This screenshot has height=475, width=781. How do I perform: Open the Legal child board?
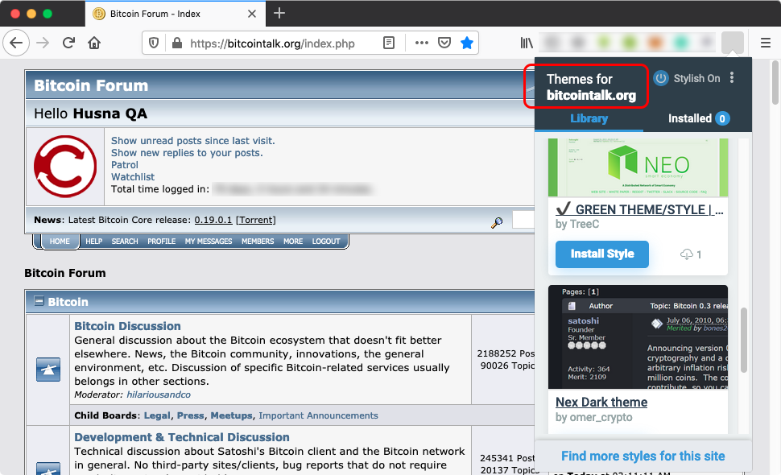point(157,415)
